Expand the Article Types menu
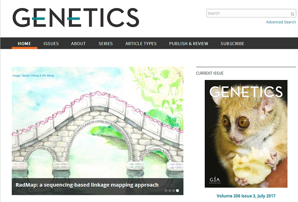Image resolution: width=298 pixels, height=202 pixels. [x=141, y=44]
